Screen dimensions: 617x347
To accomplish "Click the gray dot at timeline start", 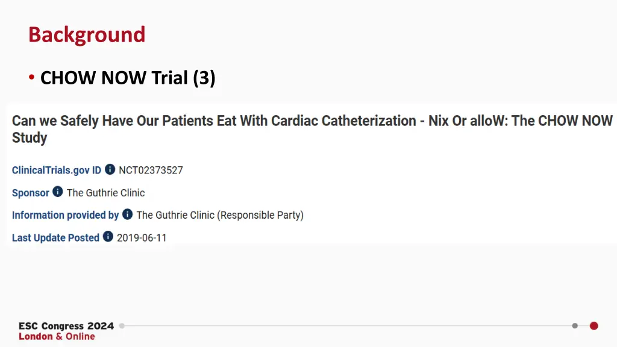I will point(122,326).
